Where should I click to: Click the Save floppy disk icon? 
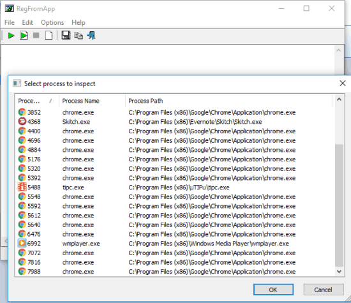pyautogui.click(x=66, y=35)
